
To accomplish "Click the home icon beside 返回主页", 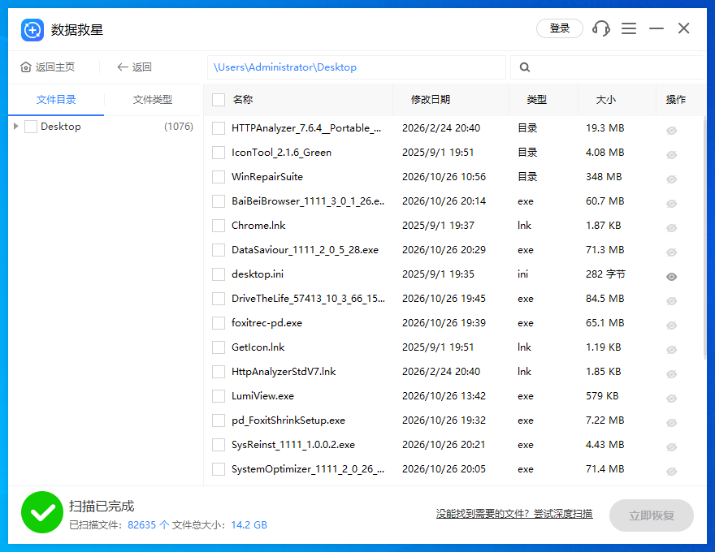I will click(26, 67).
